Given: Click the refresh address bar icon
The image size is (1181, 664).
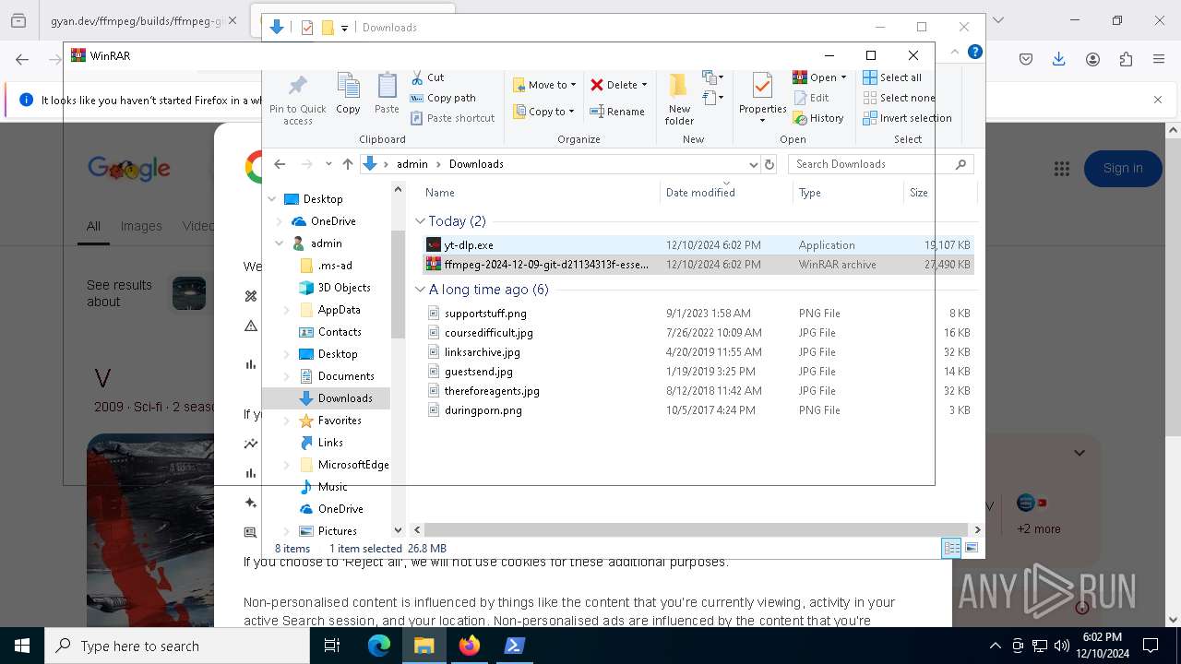Looking at the screenshot, I should pos(769,164).
